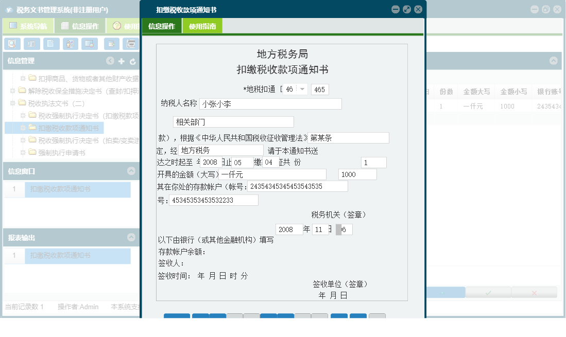
Task: Switch to dialog's 信息操作 tab
Action: [x=162, y=26]
